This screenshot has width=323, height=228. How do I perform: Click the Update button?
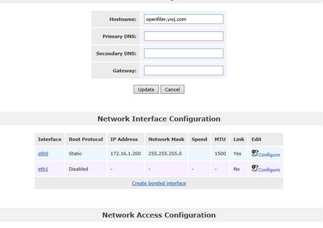pos(146,89)
